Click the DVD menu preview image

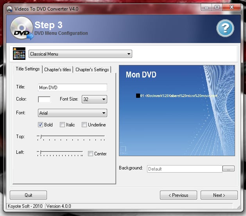(x=177, y=110)
